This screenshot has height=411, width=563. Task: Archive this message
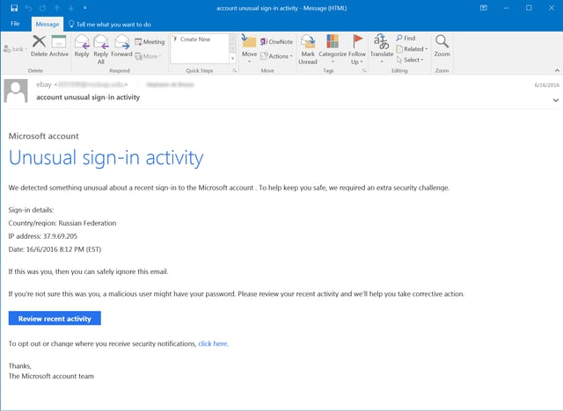click(59, 46)
